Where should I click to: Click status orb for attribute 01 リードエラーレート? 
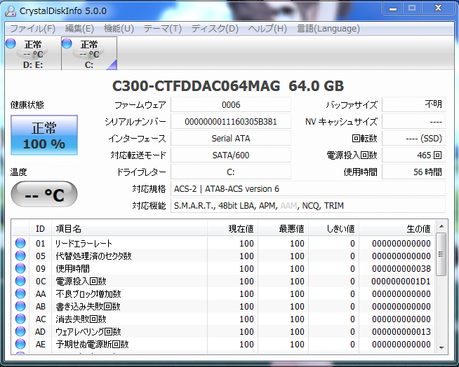click(x=20, y=243)
